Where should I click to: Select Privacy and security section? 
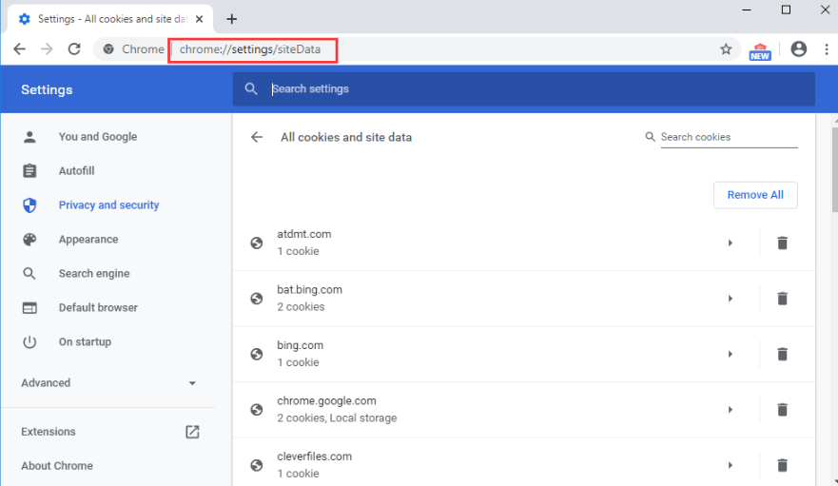108,205
